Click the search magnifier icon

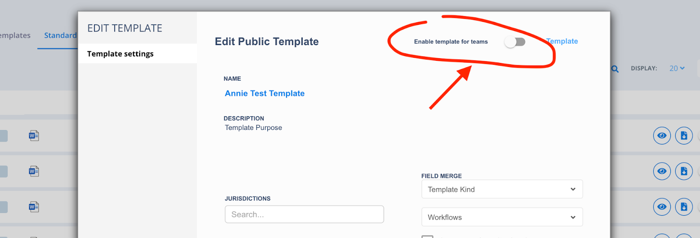[x=615, y=69]
